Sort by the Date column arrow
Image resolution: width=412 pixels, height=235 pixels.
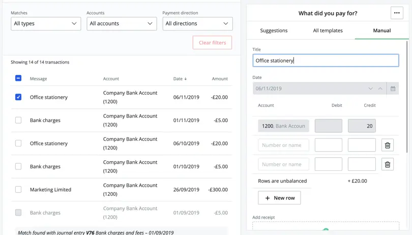(x=186, y=79)
